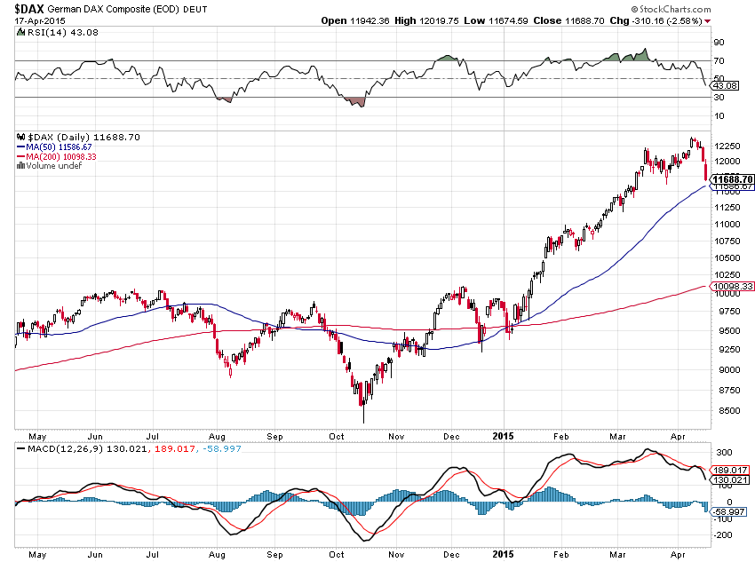Image resolution: width=755 pixels, height=562 pixels.
Task: Click the red MA(200) legend marker
Action: (x=21, y=156)
